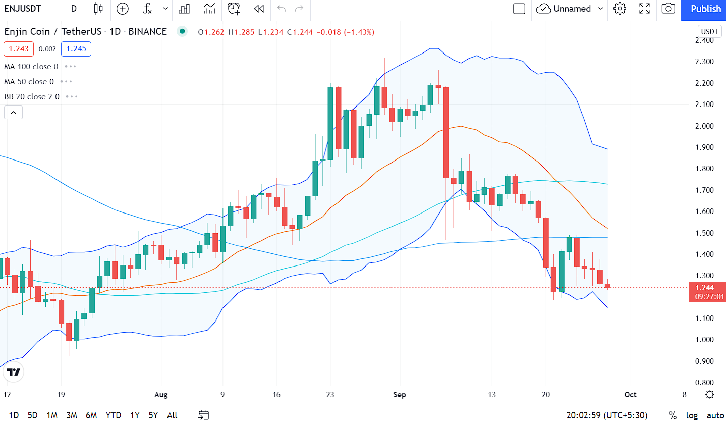Open the go to date calendar icon
The image size is (726, 426).
tap(203, 415)
